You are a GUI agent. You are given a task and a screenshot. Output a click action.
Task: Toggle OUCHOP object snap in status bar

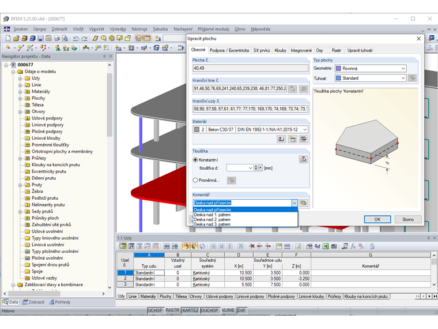[x=209, y=311]
